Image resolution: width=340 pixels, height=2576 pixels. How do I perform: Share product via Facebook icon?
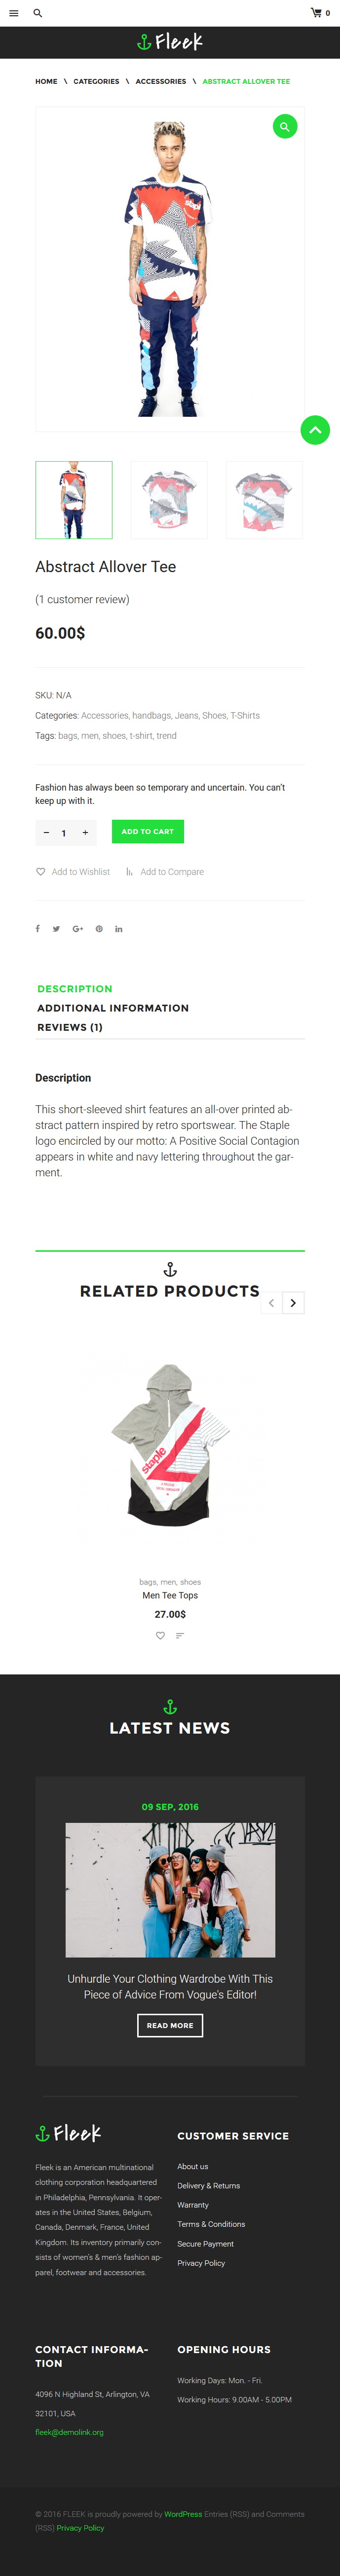pyautogui.click(x=38, y=929)
